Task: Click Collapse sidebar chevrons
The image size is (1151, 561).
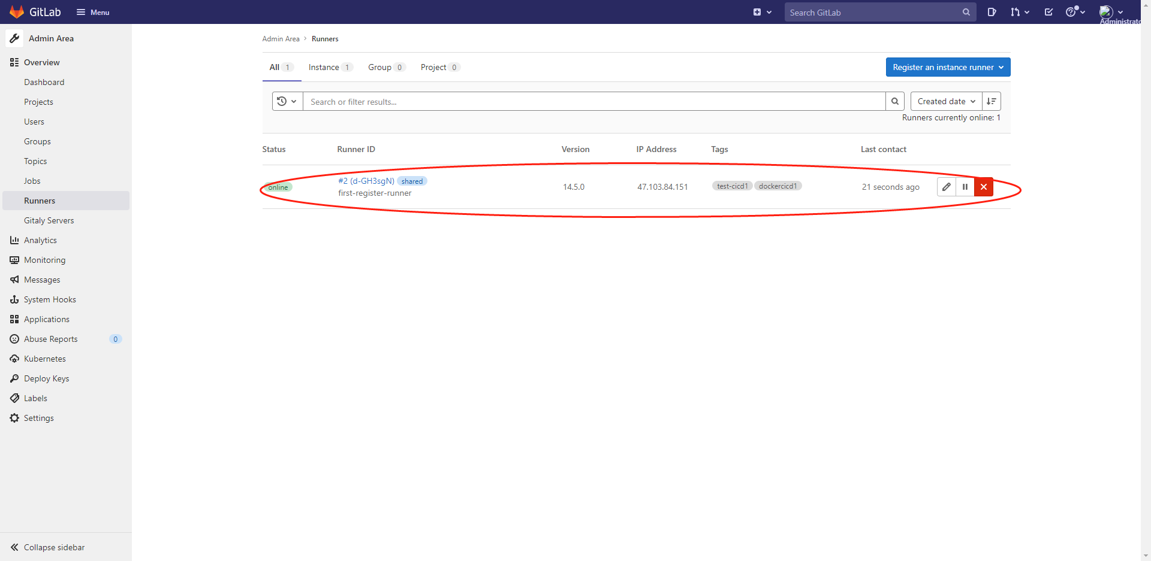Action: pos(14,547)
